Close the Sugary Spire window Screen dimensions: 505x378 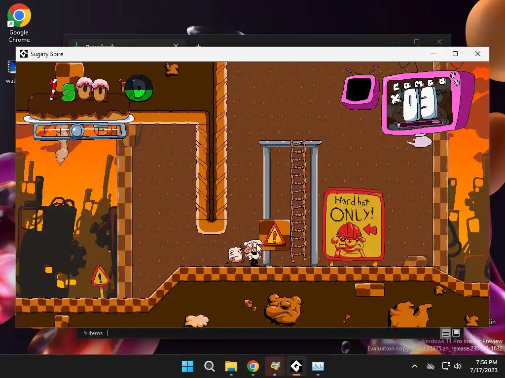(x=477, y=54)
